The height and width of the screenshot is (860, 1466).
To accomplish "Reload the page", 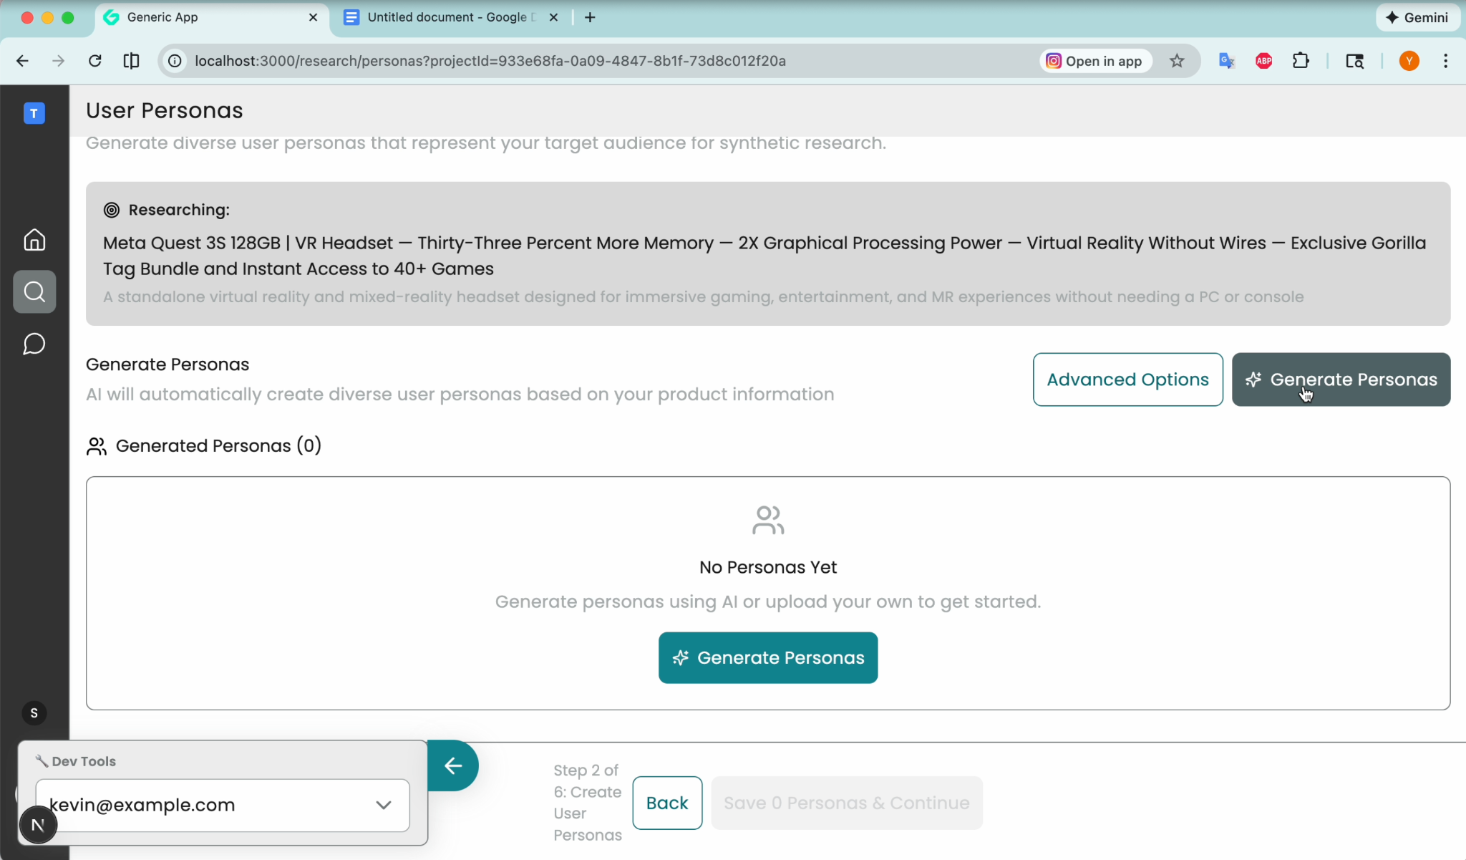I will (x=94, y=61).
